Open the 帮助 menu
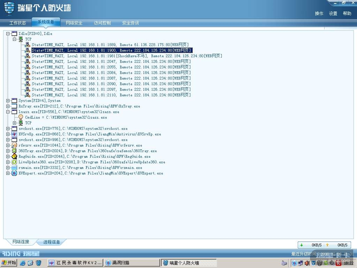The height and width of the screenshot is (268, 357). pyautogui.click(x=347, y=14)
